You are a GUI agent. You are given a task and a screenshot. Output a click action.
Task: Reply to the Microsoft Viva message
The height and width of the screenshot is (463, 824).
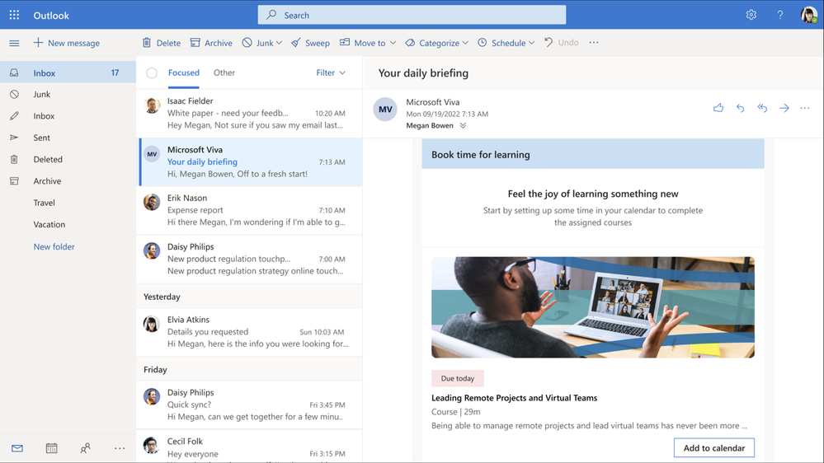[x=741, y=108]
